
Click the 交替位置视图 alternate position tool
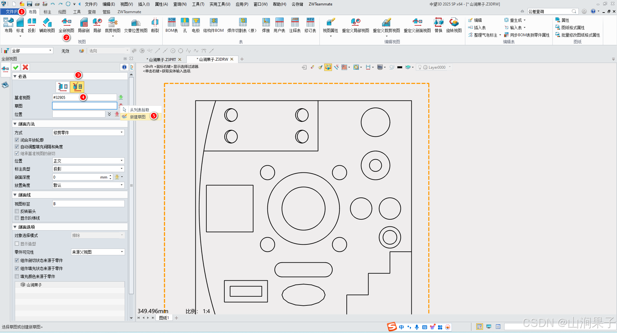pos(136,25)
